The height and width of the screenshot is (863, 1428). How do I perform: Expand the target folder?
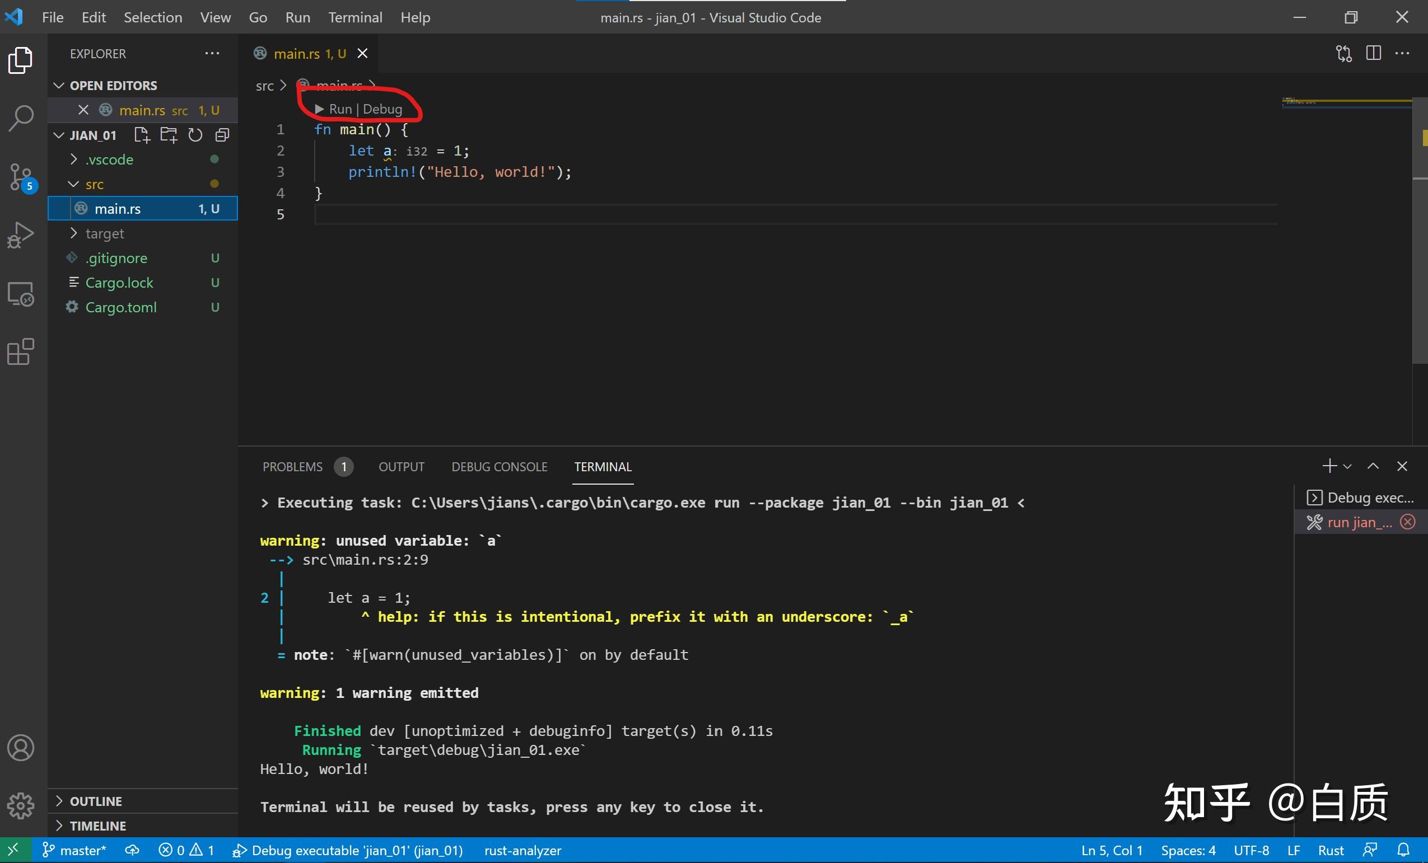pyautogui.click(x=104, y=233)
